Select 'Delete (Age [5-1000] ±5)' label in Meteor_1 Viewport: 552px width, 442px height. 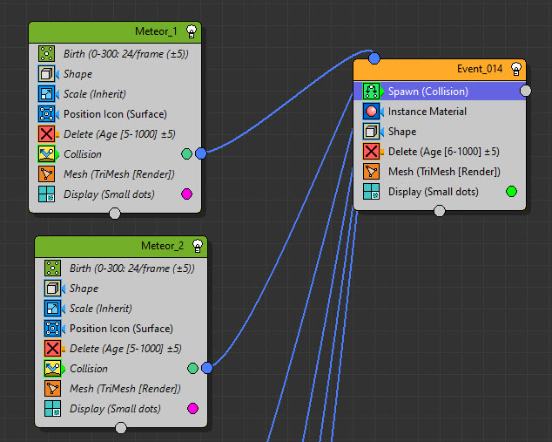pyautogui.click(x=119, y=134)
